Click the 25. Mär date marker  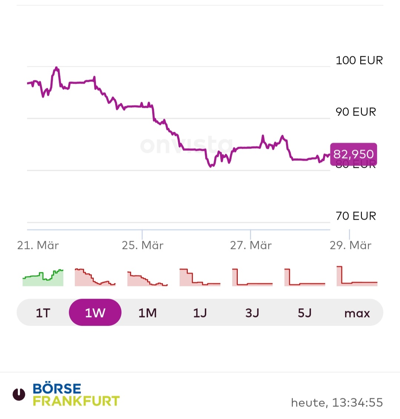click(x=143, y=245)
